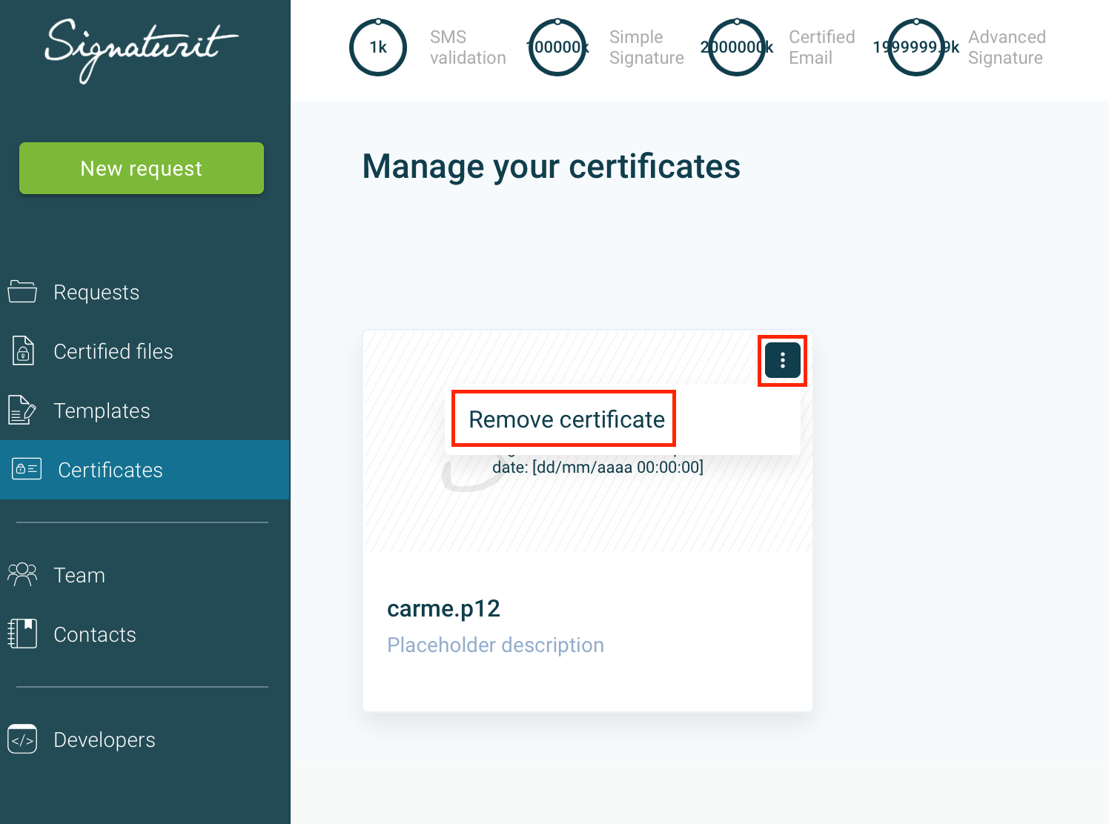
Task: Click the Simple Signature credit ring
Action: pyautogui.click(x=557, y=47)
